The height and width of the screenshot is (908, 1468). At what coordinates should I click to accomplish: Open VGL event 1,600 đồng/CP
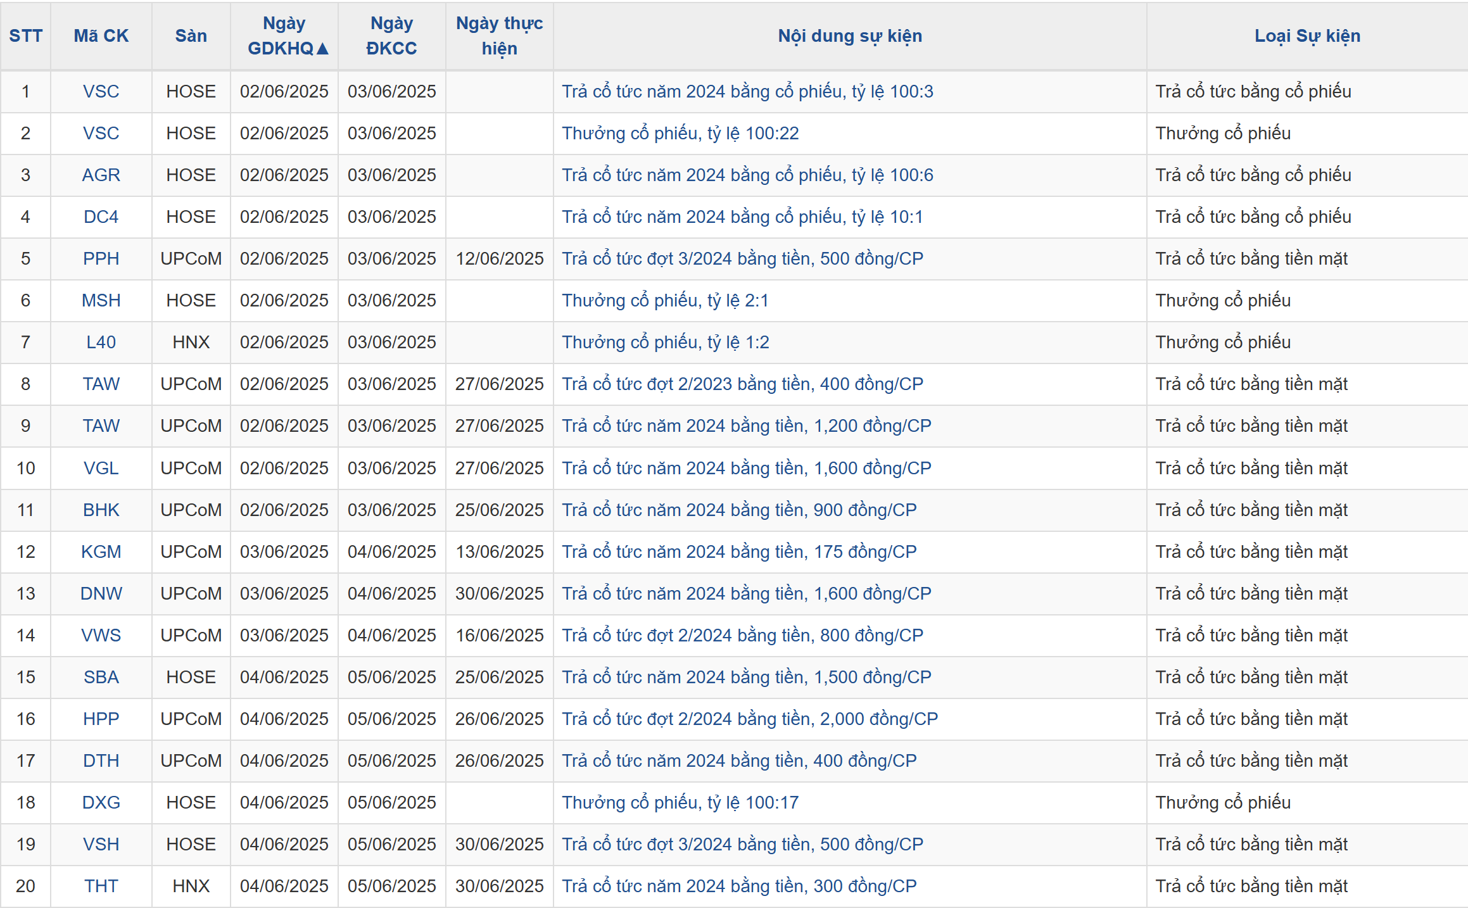(747, 468)
